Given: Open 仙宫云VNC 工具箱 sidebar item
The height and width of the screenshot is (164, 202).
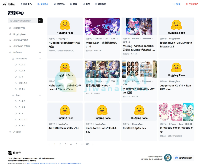Looking at the screenshot, I should [21, 46].
